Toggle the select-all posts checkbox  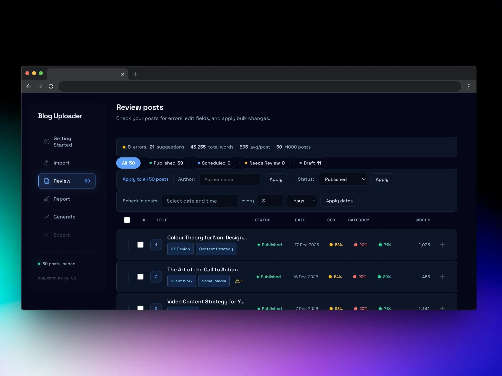pos(127,220)
